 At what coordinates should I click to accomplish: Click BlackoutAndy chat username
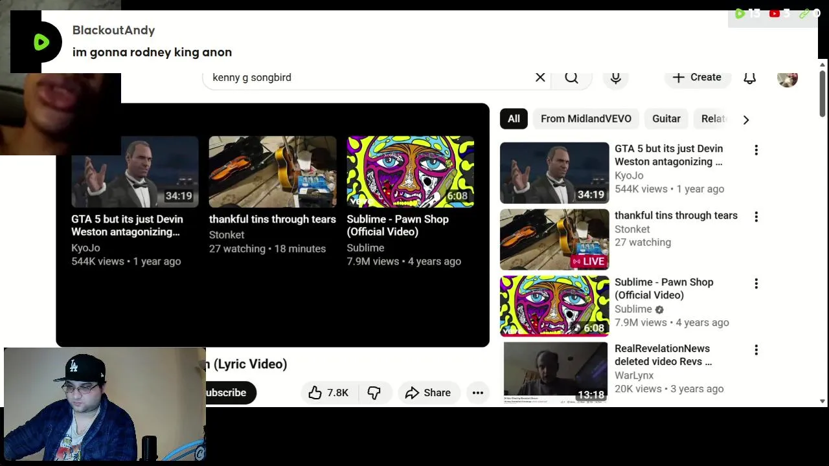point(113,30)
